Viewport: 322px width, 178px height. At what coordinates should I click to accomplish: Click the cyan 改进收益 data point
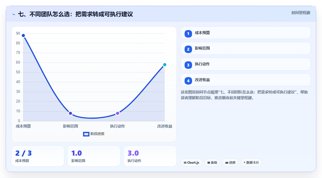pos(165,65)
